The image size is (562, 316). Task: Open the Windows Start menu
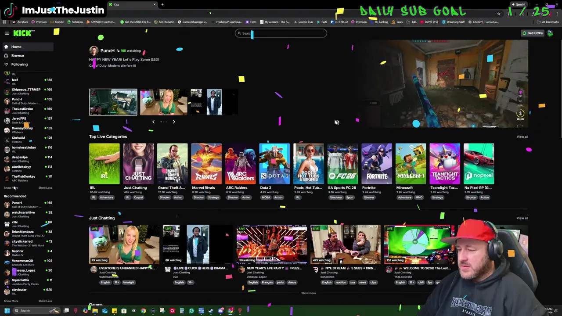pos(7,311)
